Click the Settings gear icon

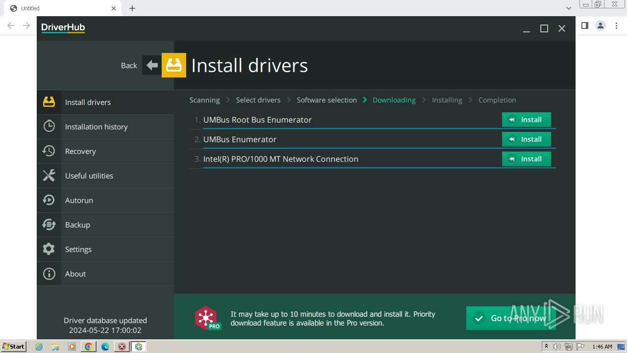[49, 249]
